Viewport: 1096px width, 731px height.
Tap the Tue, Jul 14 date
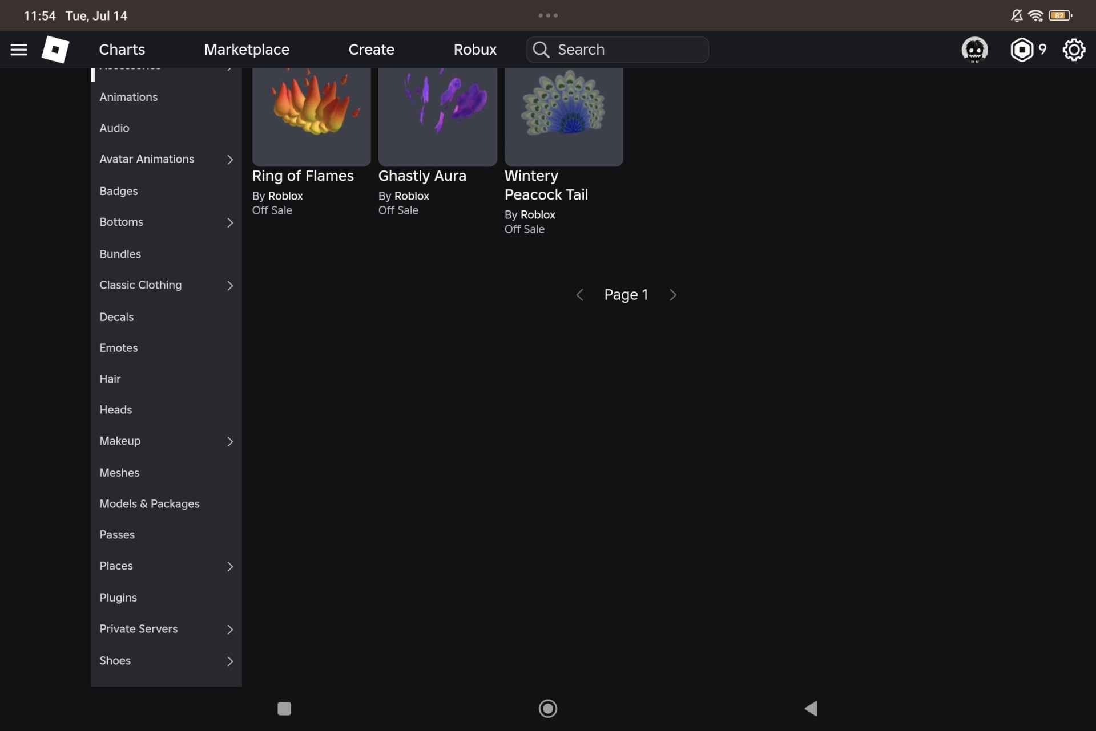point(96,15)
